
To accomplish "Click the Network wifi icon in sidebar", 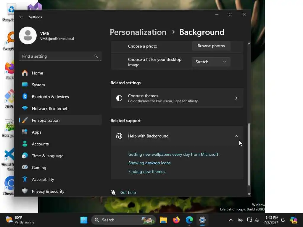I will point(25,108).
